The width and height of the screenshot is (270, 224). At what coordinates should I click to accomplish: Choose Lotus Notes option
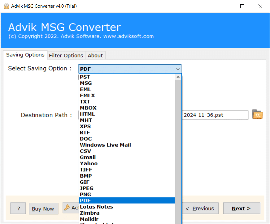coord(127,207)
